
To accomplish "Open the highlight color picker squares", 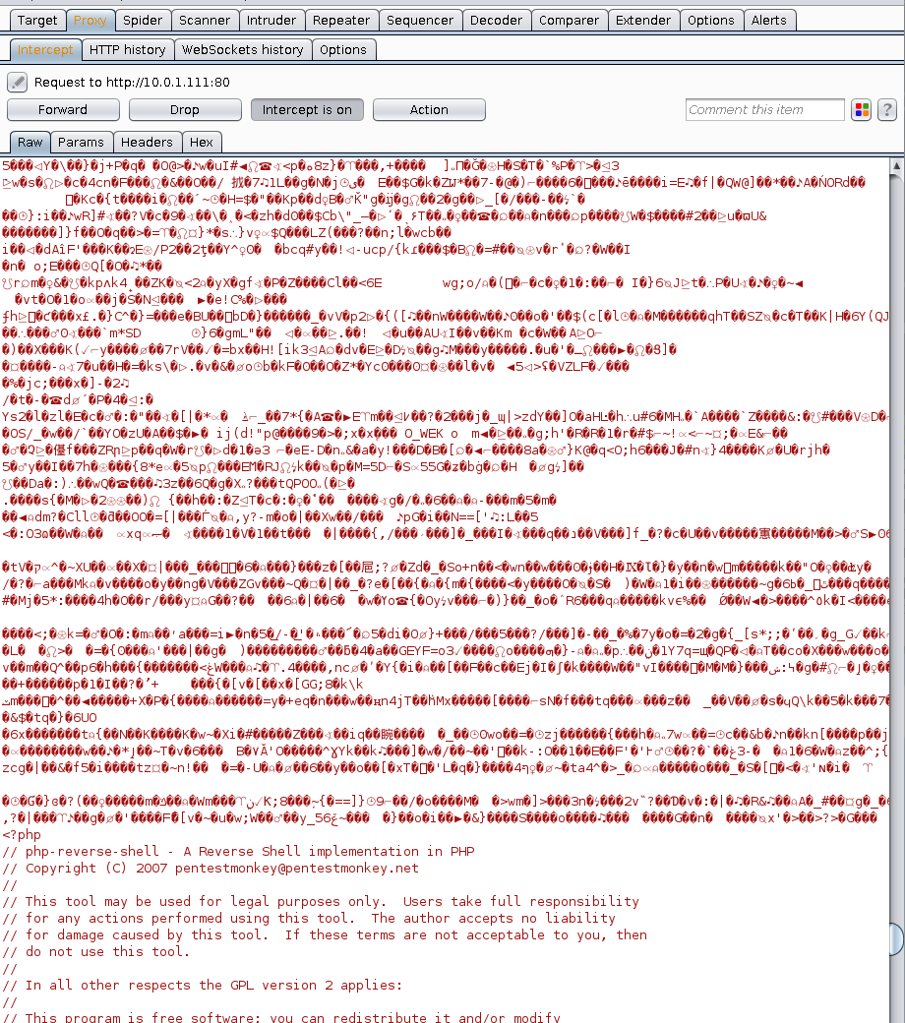I will (862, 109).
